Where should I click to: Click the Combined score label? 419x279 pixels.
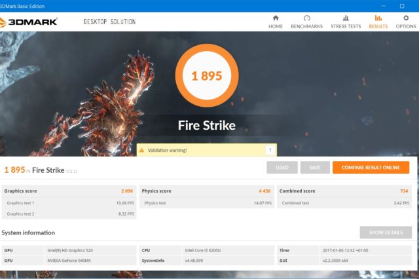click(297, 191)
